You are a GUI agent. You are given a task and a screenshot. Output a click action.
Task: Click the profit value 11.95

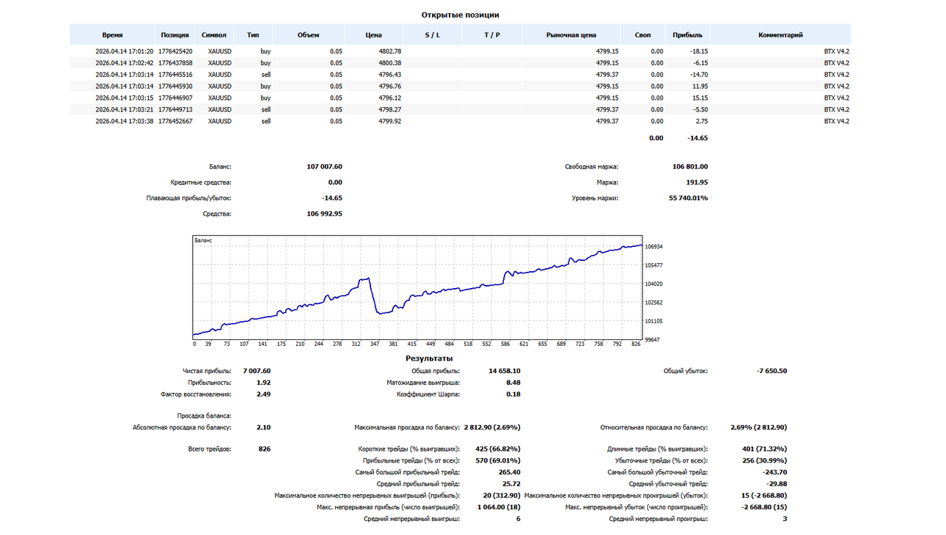pyautogui.click(x=700, y=86)
